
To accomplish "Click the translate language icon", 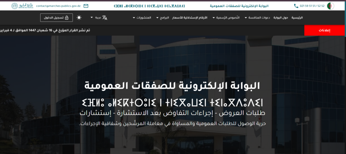I will 105,18.
